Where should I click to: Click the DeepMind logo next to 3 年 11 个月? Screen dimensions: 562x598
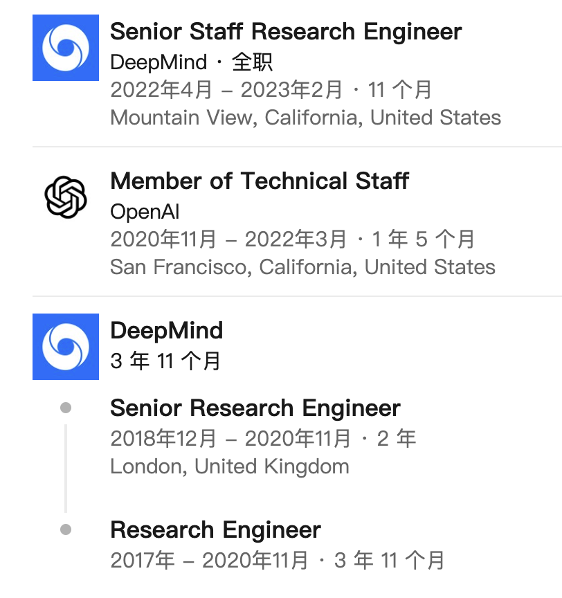coord(66,347)
